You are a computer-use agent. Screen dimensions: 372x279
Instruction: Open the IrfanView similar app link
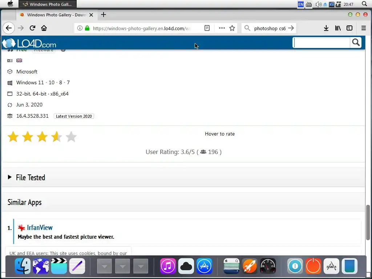click(x=40, y=227)
